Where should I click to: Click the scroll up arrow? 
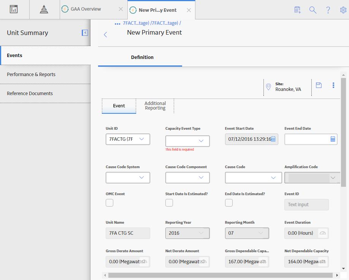343,75
